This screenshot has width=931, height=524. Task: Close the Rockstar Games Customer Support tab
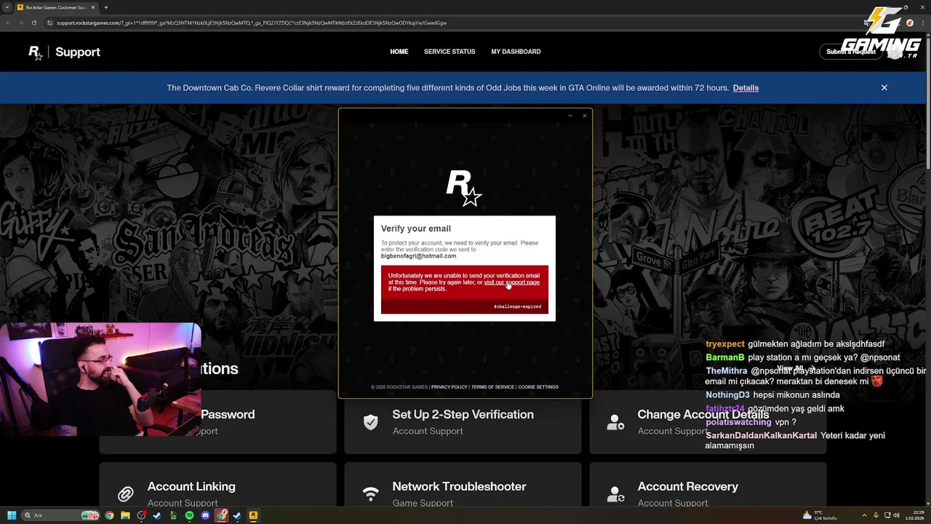point(93,7)
